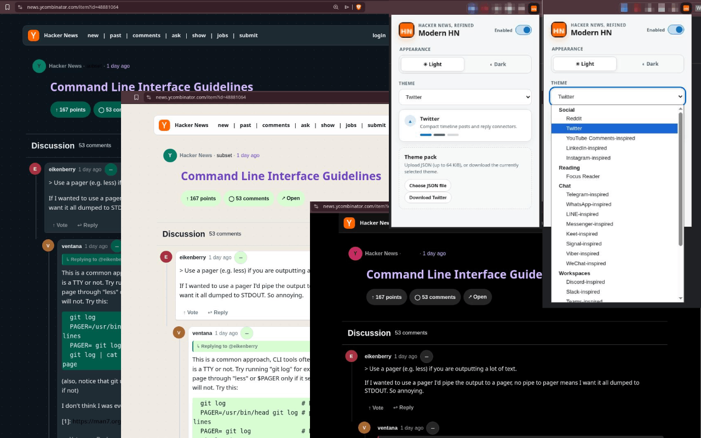The height and width of the screenshot is (438, 701).
Task: Click green Y avatar in beige window
Action: 170,155
